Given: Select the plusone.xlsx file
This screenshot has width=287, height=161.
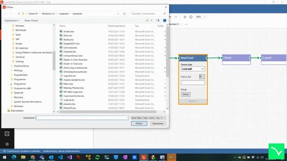Looking at the screenshot, I should 70,104.
